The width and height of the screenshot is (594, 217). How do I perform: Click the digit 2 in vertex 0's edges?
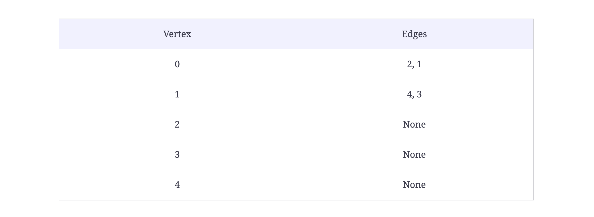[409, 64]
